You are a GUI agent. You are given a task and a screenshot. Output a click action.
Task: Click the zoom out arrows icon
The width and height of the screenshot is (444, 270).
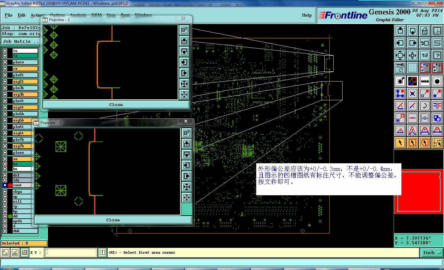(x=413, y=55)
